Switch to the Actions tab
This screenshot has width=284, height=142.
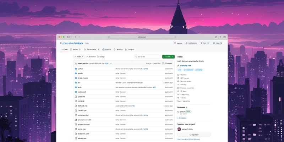click(x=106, y=49)
